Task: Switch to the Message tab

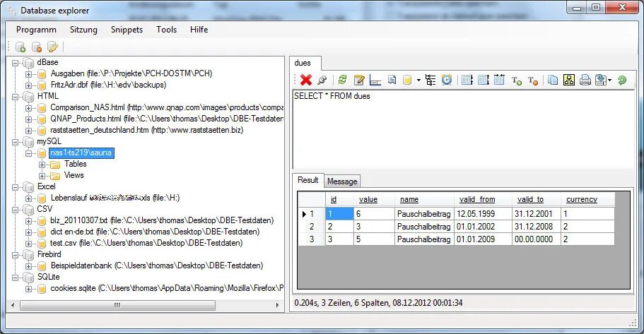Action: pyautogui.click(x=342, y=181)
